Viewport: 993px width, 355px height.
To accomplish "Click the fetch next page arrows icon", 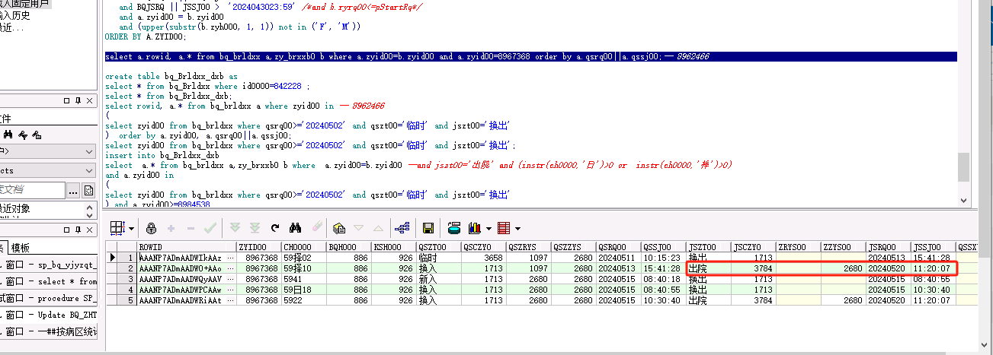I will pos(235,228).
